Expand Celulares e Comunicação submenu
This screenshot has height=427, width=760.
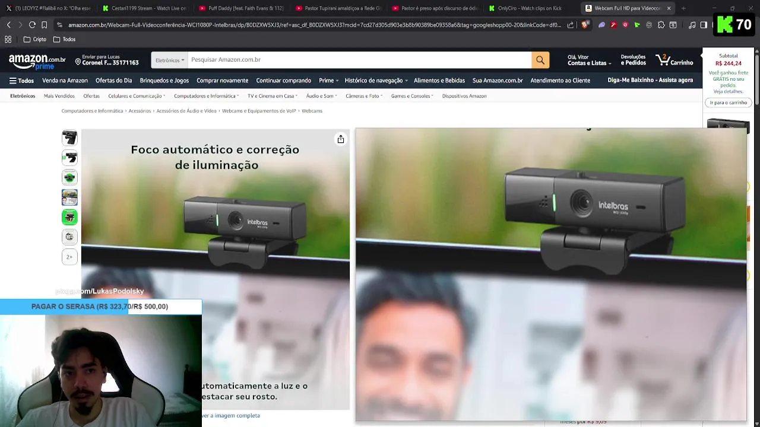coord(137,96)
